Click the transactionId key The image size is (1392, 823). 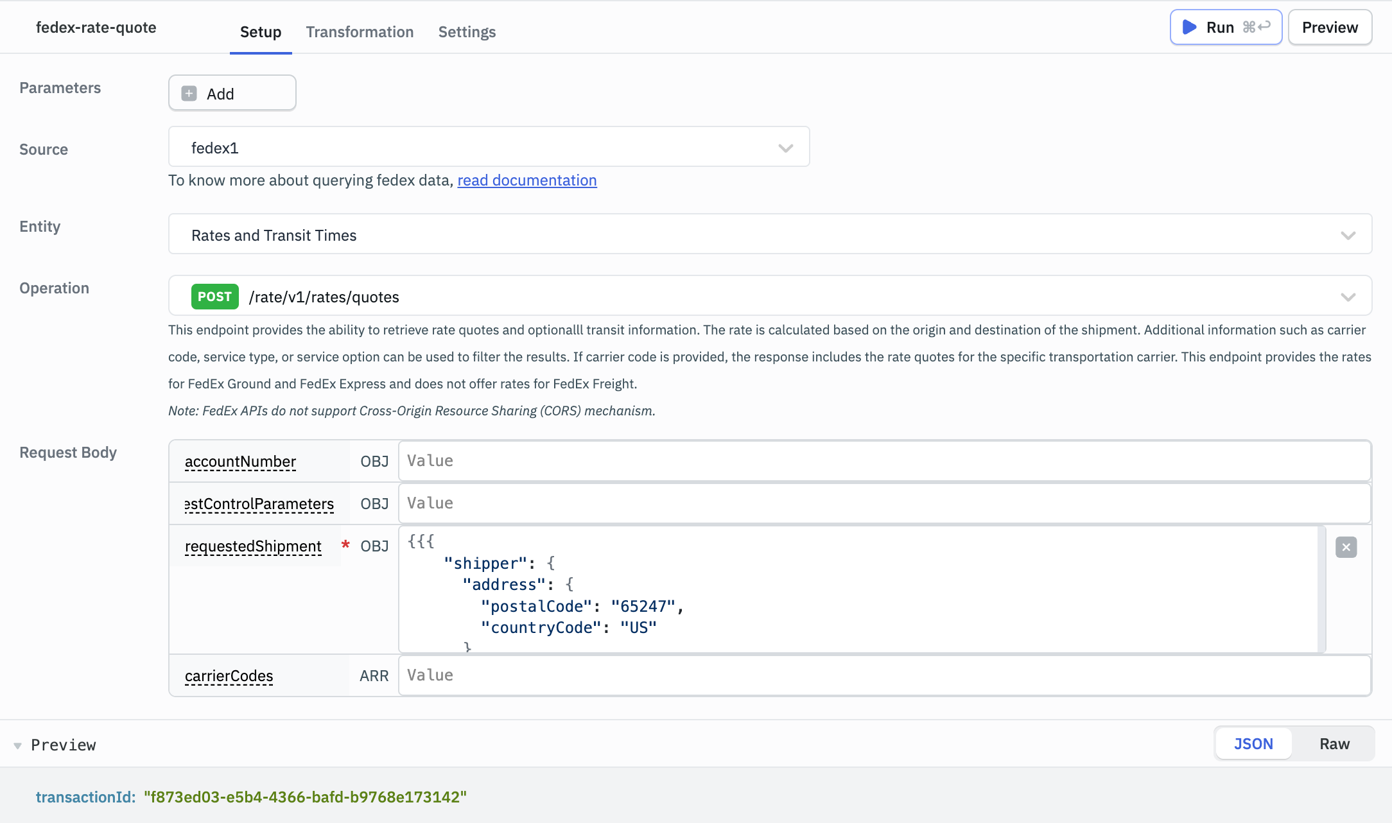(85, 797)
